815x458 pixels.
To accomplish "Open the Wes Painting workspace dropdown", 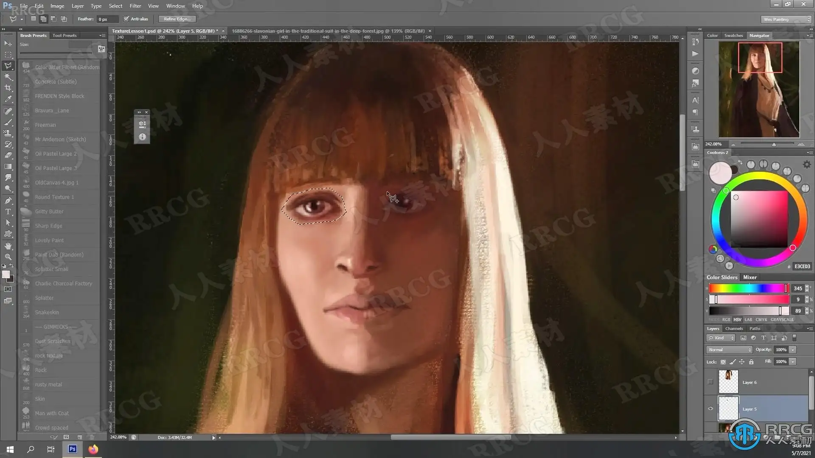I will click(786, 19).
